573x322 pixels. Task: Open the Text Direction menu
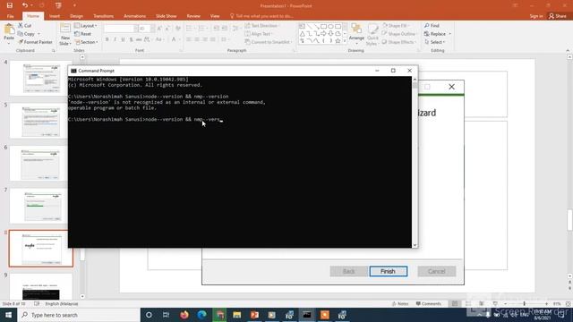pos(261,26)
